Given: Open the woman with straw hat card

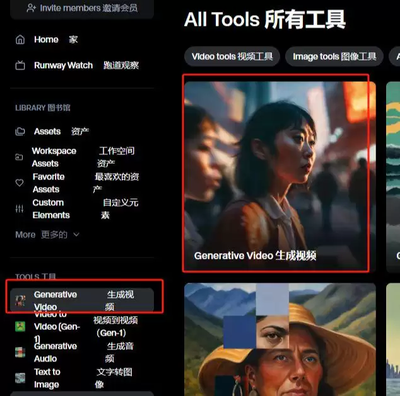Looking at the screenshot, I should pyautogui.click(x=280, y=339).
